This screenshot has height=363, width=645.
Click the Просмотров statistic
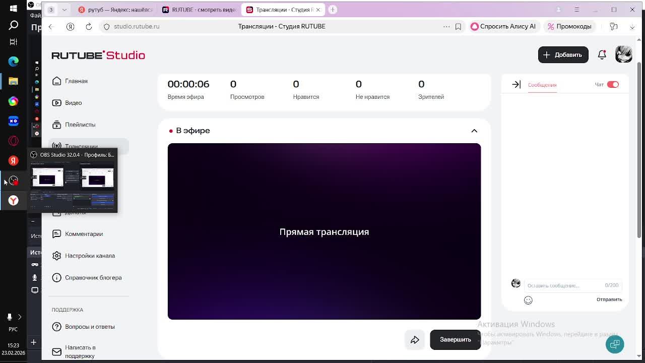247,89
